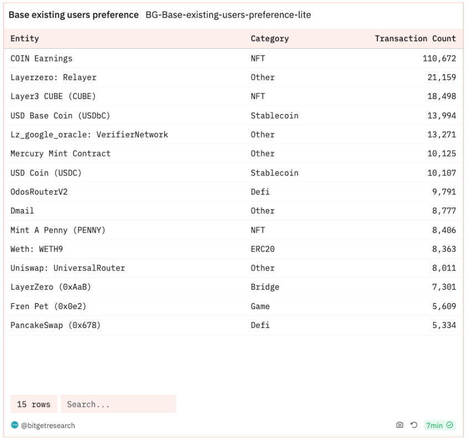The height and width of the screenshot is (443, 468).
Task: Open BG-Base-existing-users-preference-lite query link
Action: (x=228, y=14)
